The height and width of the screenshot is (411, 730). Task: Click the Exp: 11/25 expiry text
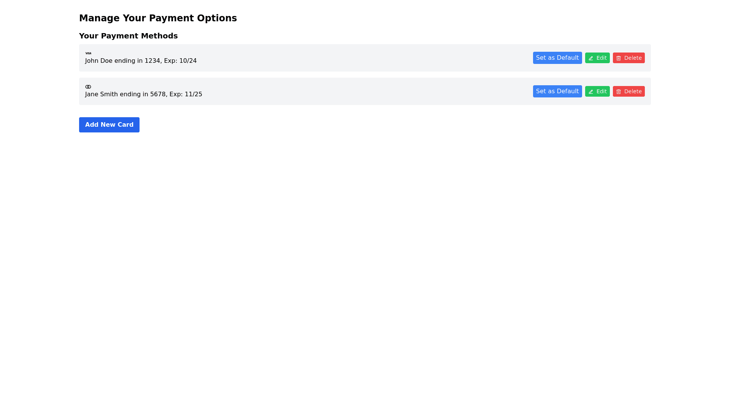[x=186, y=94]
